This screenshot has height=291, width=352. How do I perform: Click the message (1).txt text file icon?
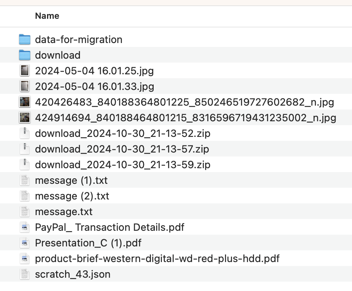pos(25,180)
